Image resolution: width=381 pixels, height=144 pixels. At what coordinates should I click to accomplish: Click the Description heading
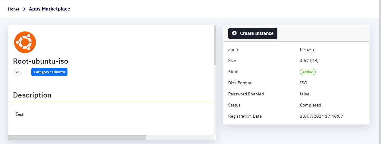32,95
